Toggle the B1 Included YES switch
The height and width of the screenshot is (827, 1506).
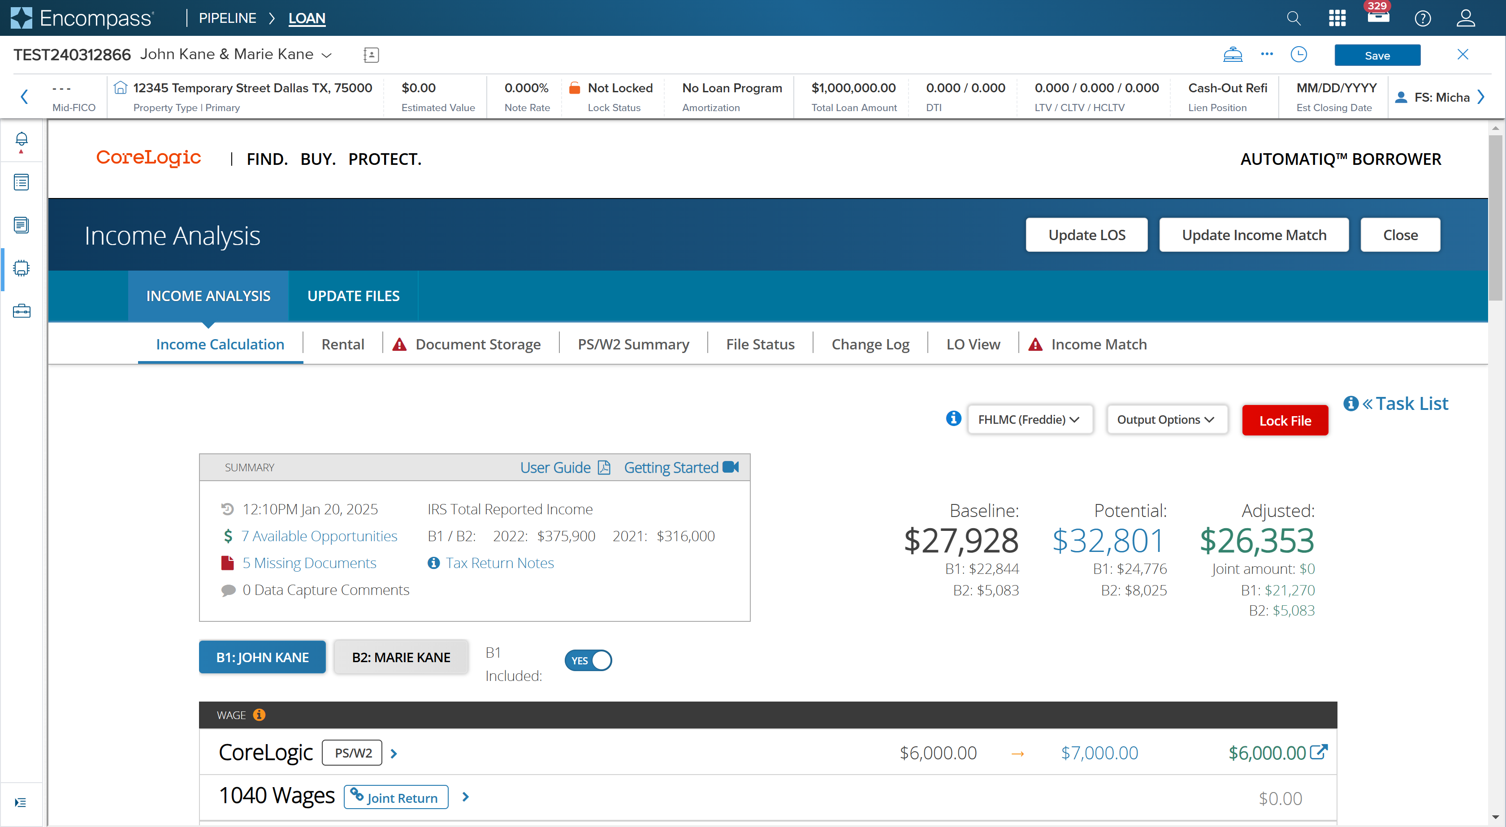(588, 660)
